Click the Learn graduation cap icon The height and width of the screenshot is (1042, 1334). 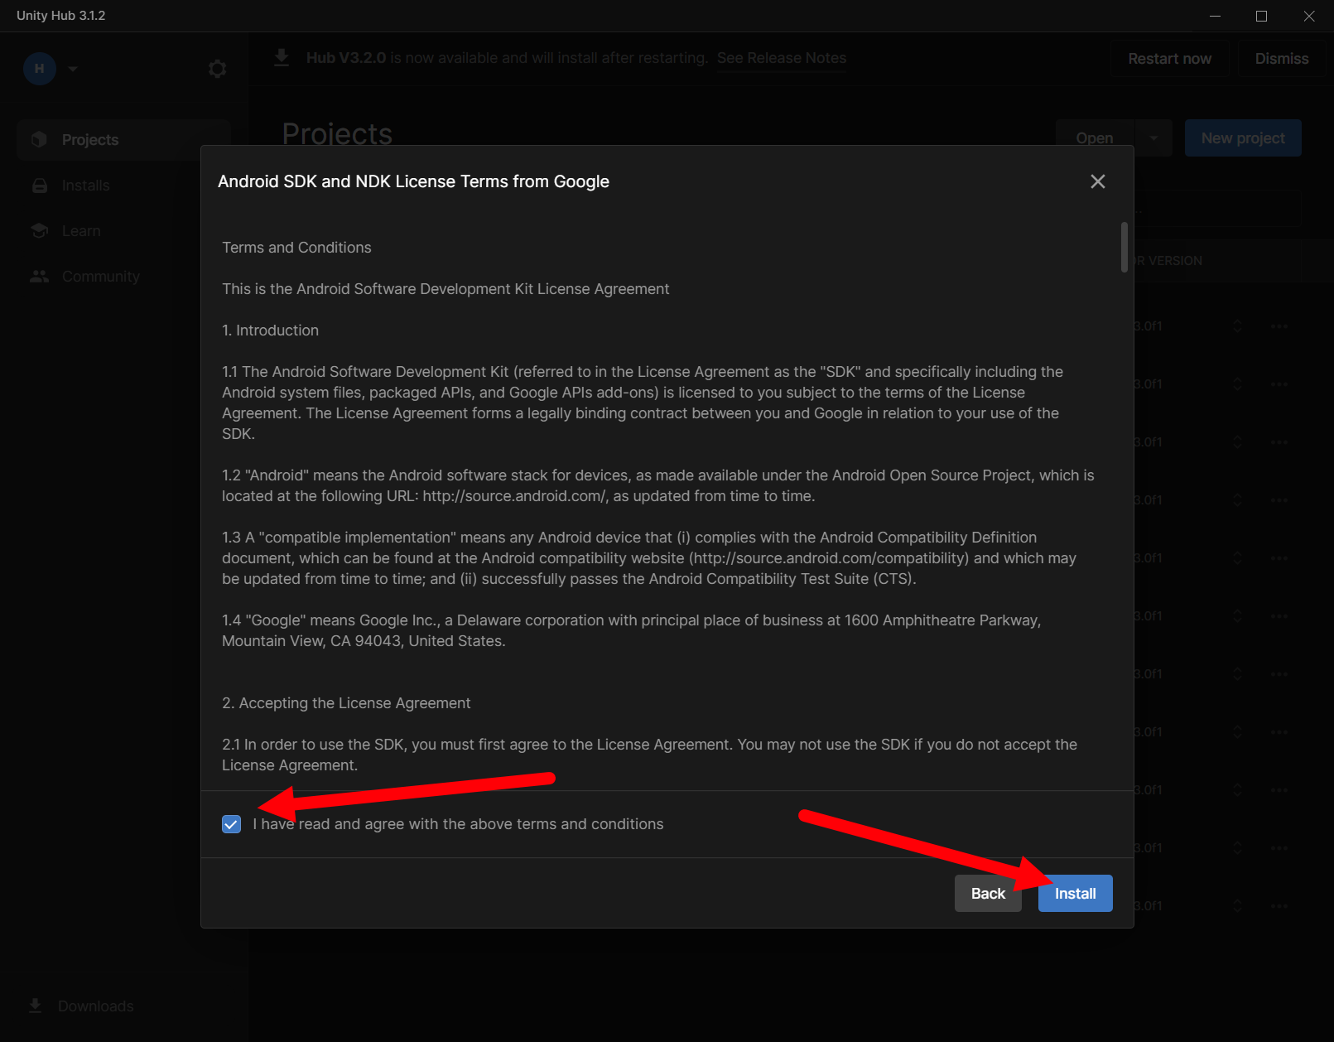pyautogui.click(x=39, y=230)
